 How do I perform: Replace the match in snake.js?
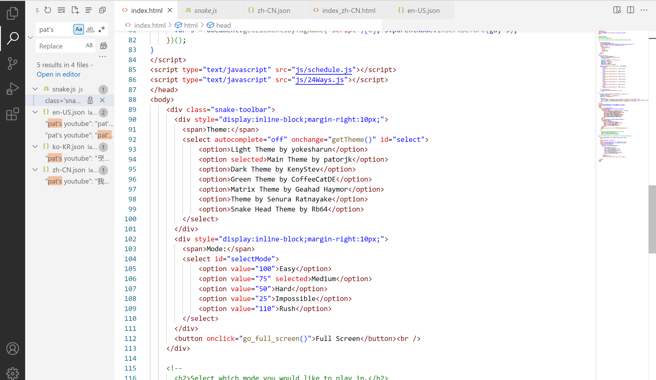tap(90, 100)
